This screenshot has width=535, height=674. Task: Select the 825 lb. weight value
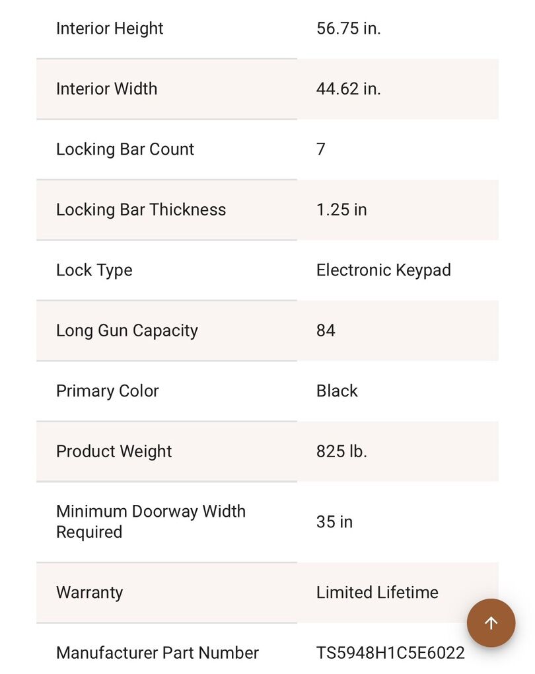[341, 451]
